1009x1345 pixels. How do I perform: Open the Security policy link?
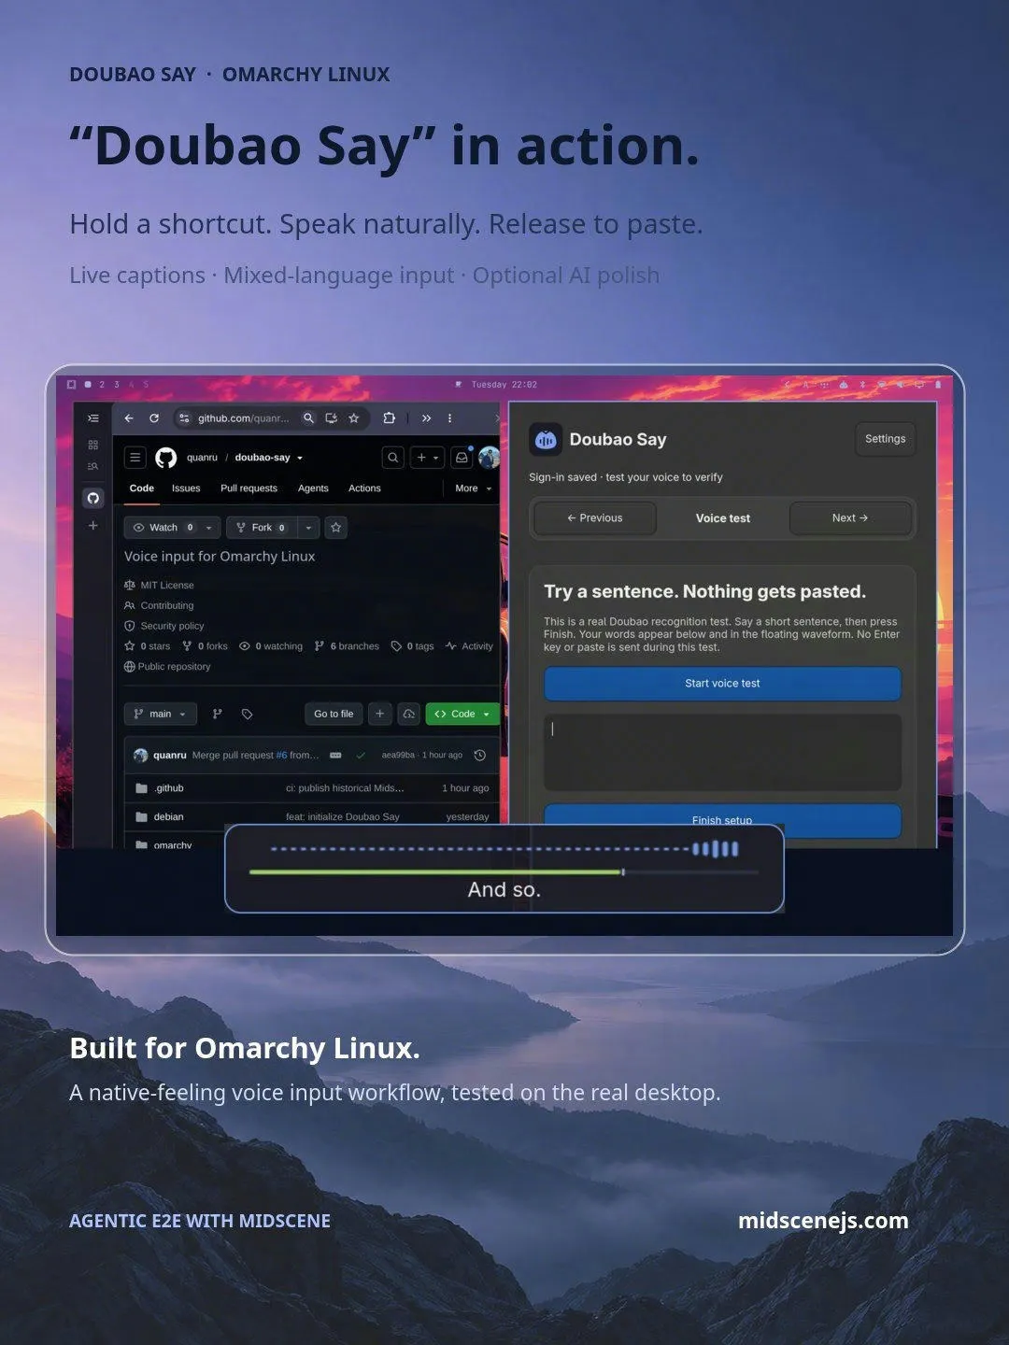[x=163, y=627]
